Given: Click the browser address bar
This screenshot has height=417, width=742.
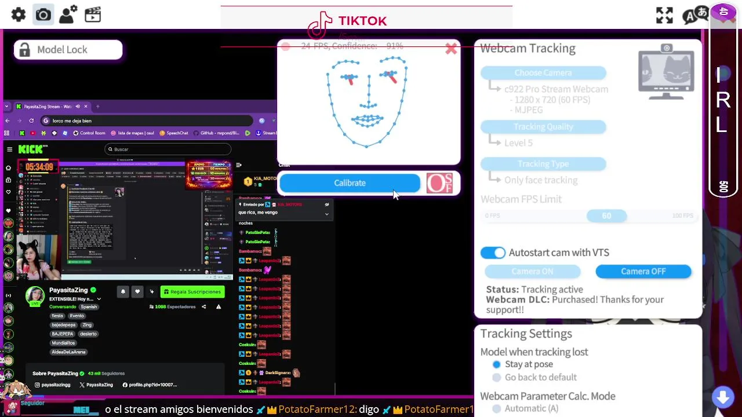Looking at the screenshot, I should (147, 121).
